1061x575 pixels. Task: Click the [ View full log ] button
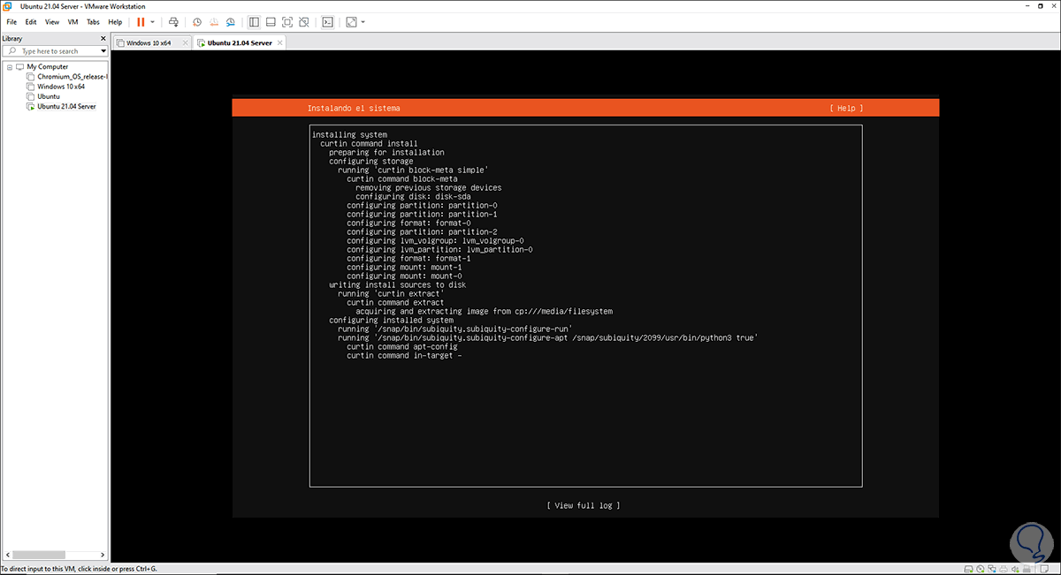coord(584,505)
